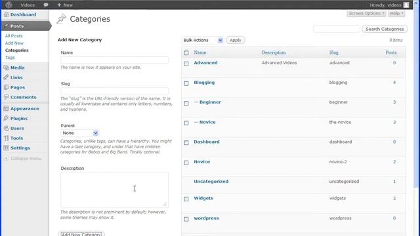
Task: Open the wordpress category link
Action: pos(206,218)
